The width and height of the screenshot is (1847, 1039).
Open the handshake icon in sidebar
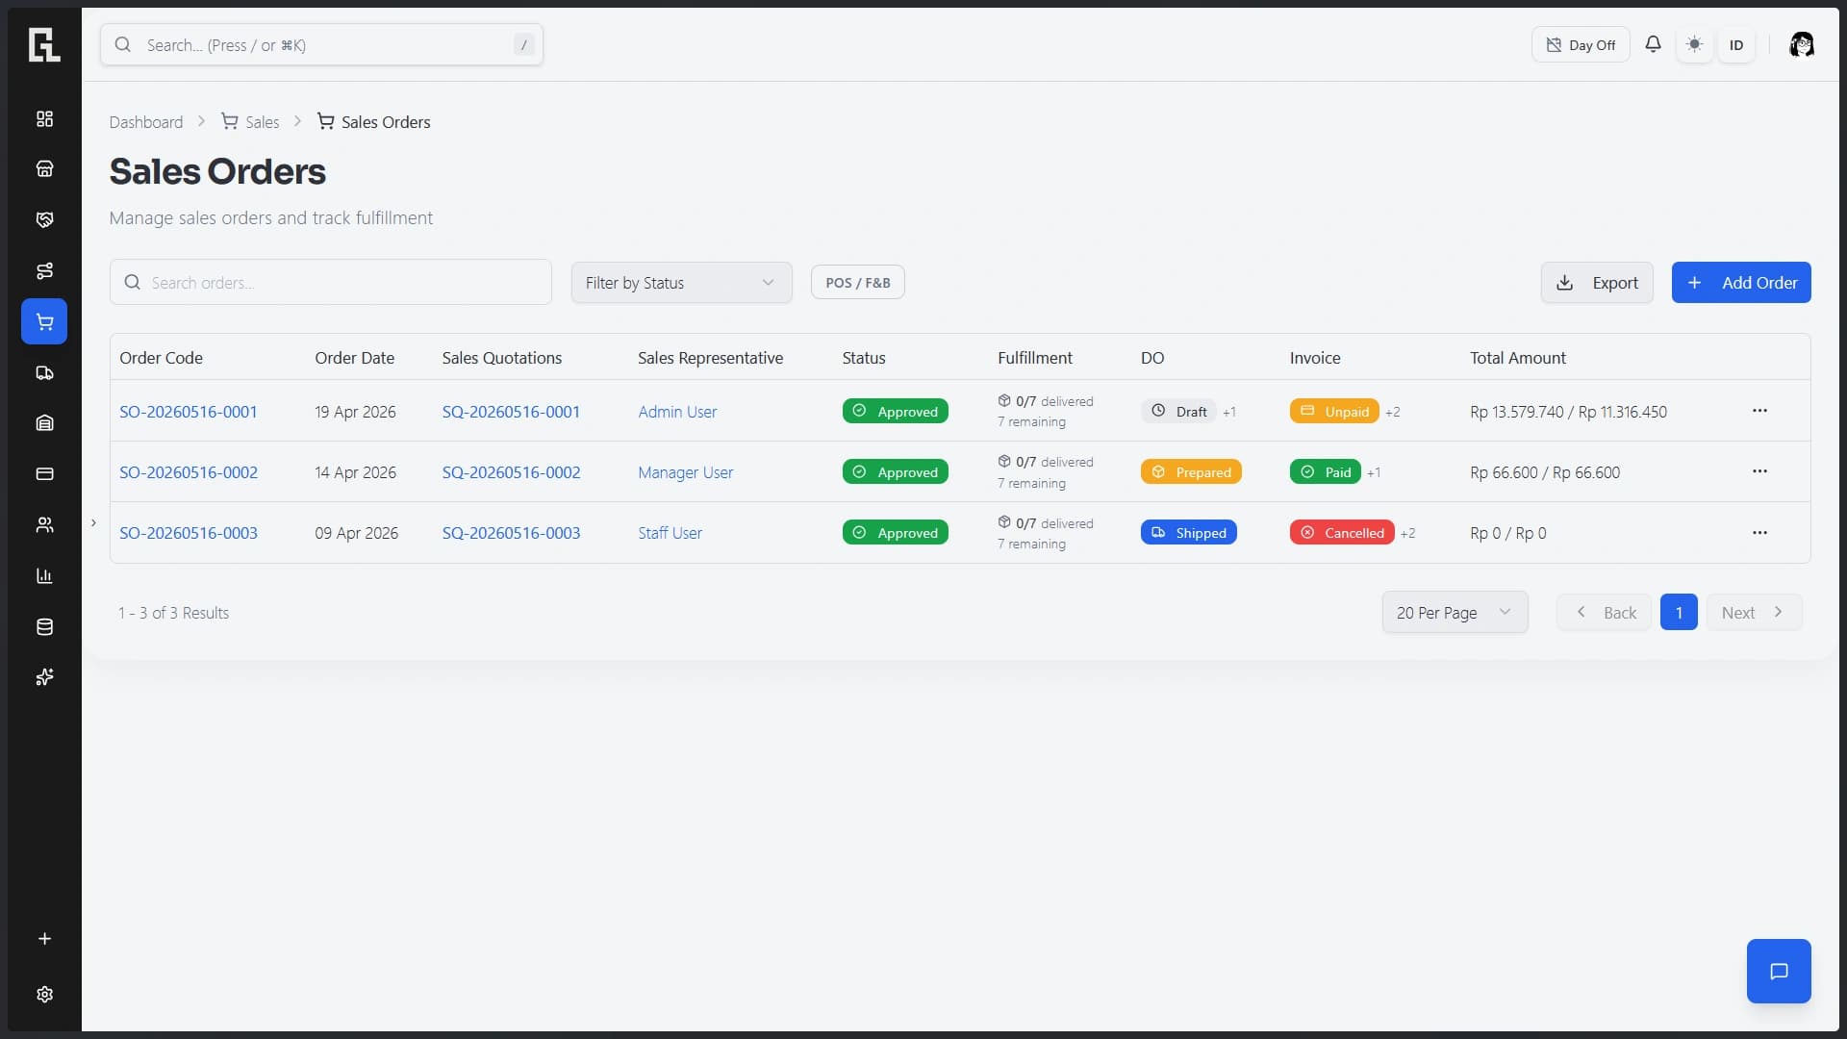pyautogui.click(x=44, y=219)
